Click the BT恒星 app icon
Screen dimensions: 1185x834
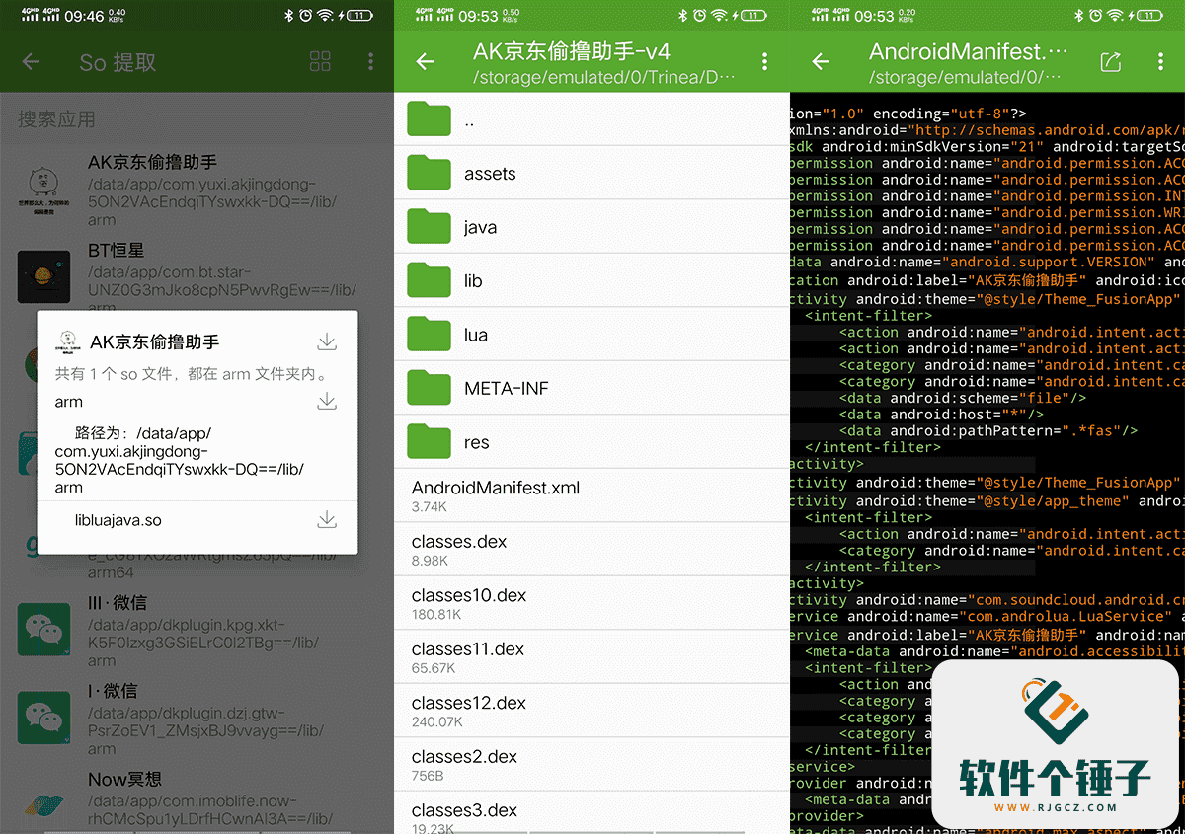pyautogui.click(x=43, y=276)
